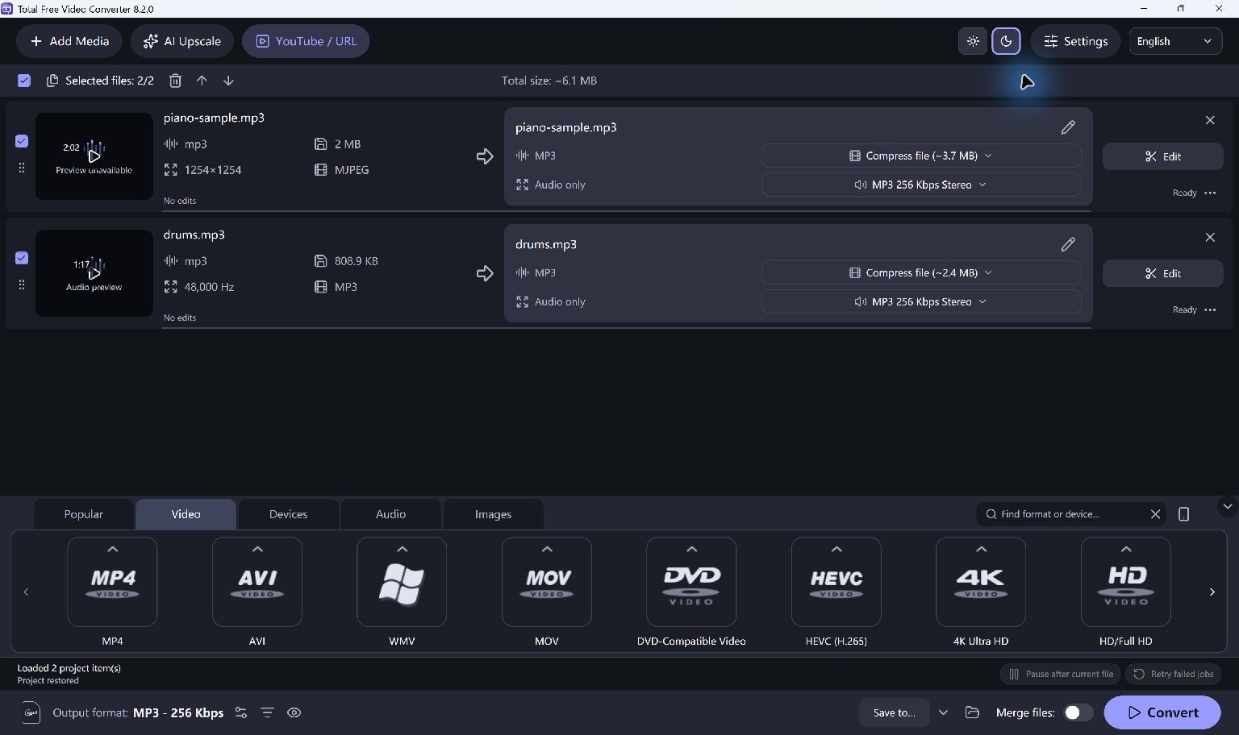Collapse the format panel chevron
1239x735 pixels.
click(x=1227, y=507)
